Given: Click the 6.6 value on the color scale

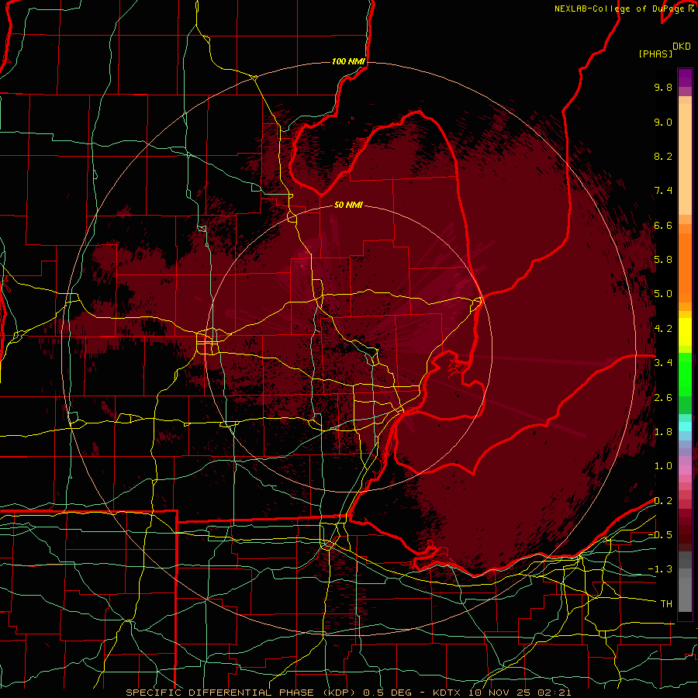Looking at the screenshot, I should (x=663, y=225).
